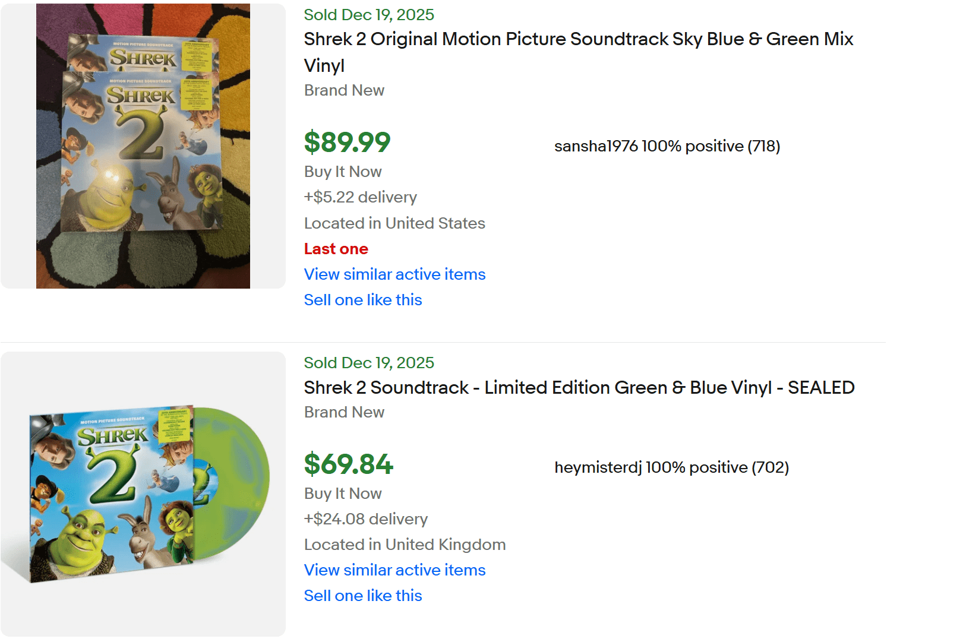The width and height of the screenshot is (963, 642).
Task: Select Sell one like this under the second listing
Action: pyautogui.click(x=363, y=596)
